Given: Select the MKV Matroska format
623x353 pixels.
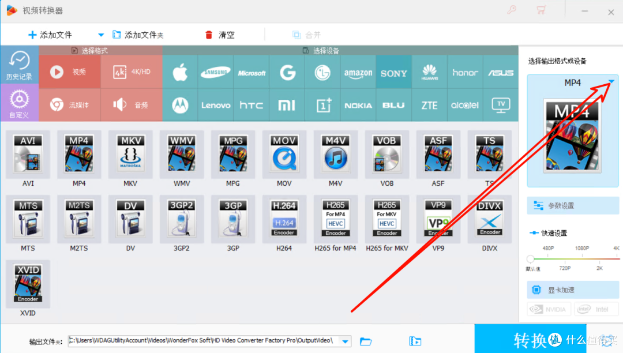Looking at the screenshot, I should coord(130,155).
